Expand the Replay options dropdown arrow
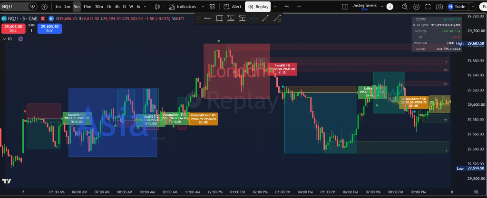 point(275,7)
